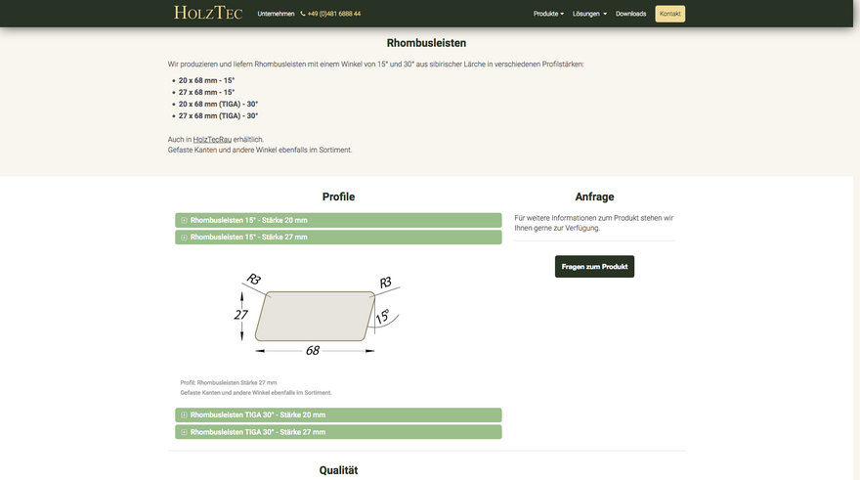The image size is (860, 480).
Task: Expand Rhombusleisten TIGA 30° - Stärke 20 mm panel
Action: tap(337, 415)
